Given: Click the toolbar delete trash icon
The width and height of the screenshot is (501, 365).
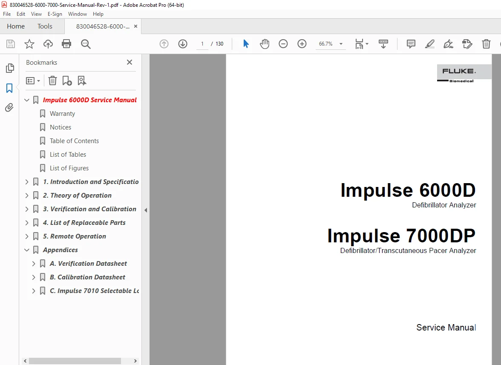Looking at the screenshot, I should [x=486, y=44].
